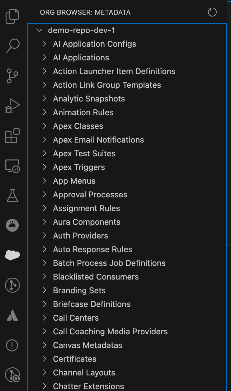Open the Remote Explorer icon
Viewport: 231px width, 391px height.
click(x=12, y=166)
